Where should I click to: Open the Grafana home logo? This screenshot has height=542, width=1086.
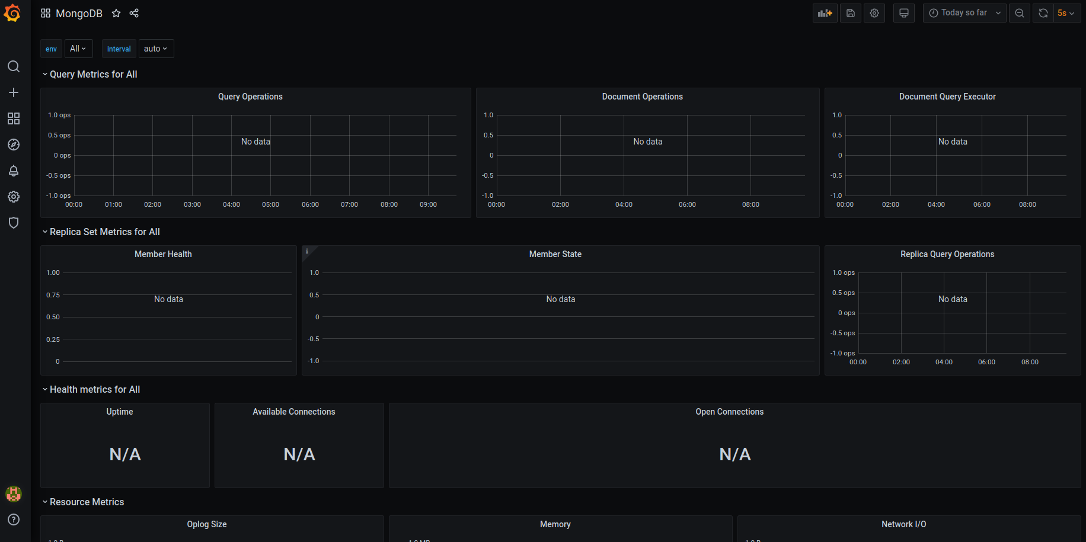point(12,13)
